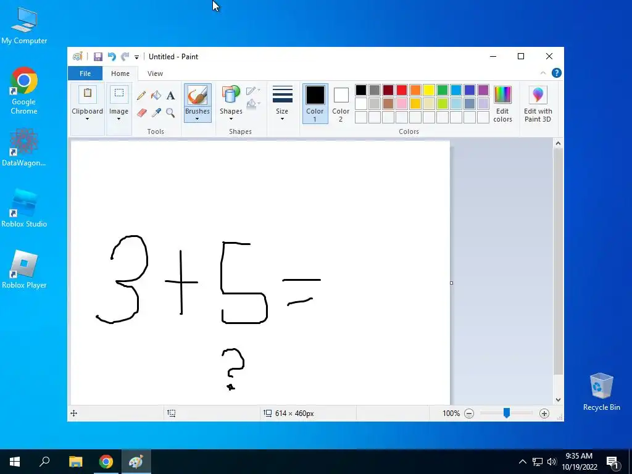
Task: Expand the Image dropdown arrow
Action: 119,119
